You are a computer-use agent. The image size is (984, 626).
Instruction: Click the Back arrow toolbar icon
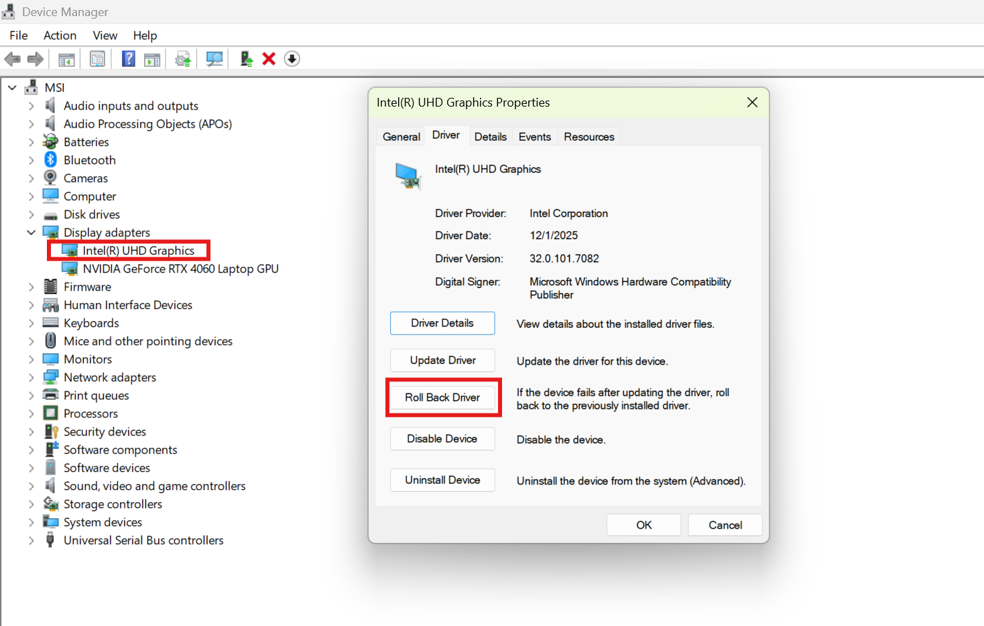coord(13,59)
